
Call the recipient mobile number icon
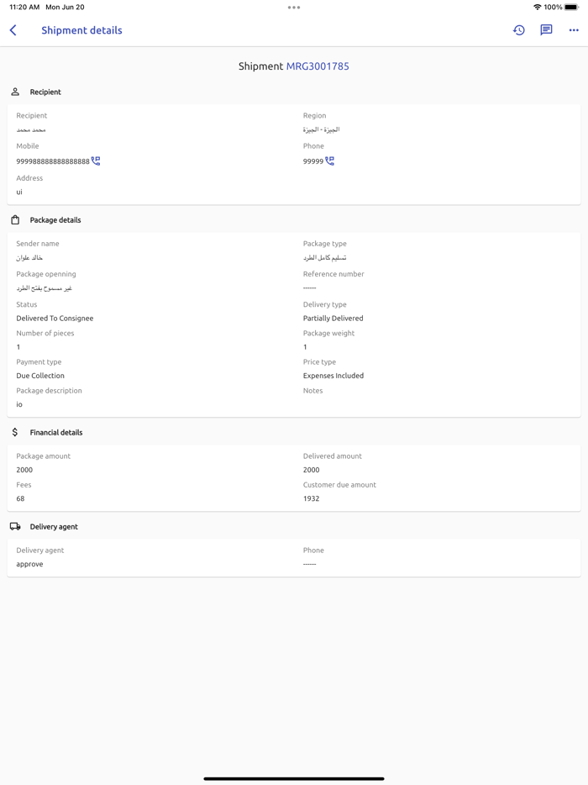point(96,161)
